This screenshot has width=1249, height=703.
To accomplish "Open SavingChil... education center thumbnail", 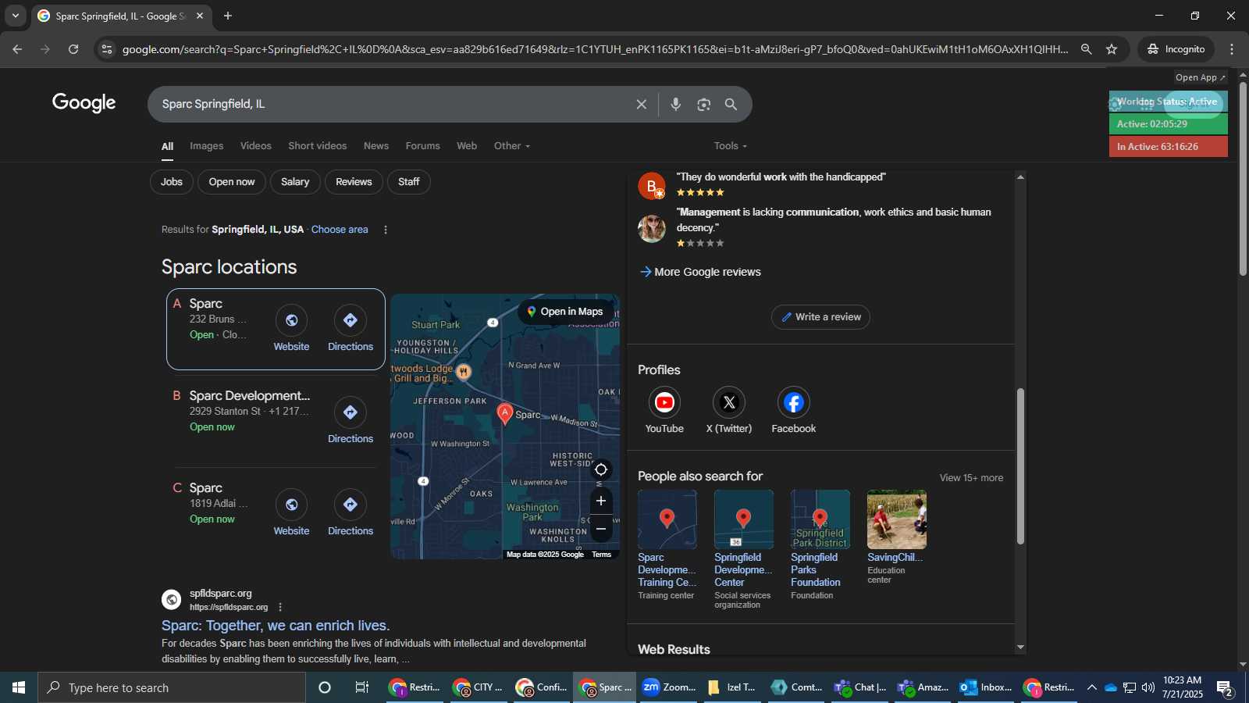I will click(897, 519).
